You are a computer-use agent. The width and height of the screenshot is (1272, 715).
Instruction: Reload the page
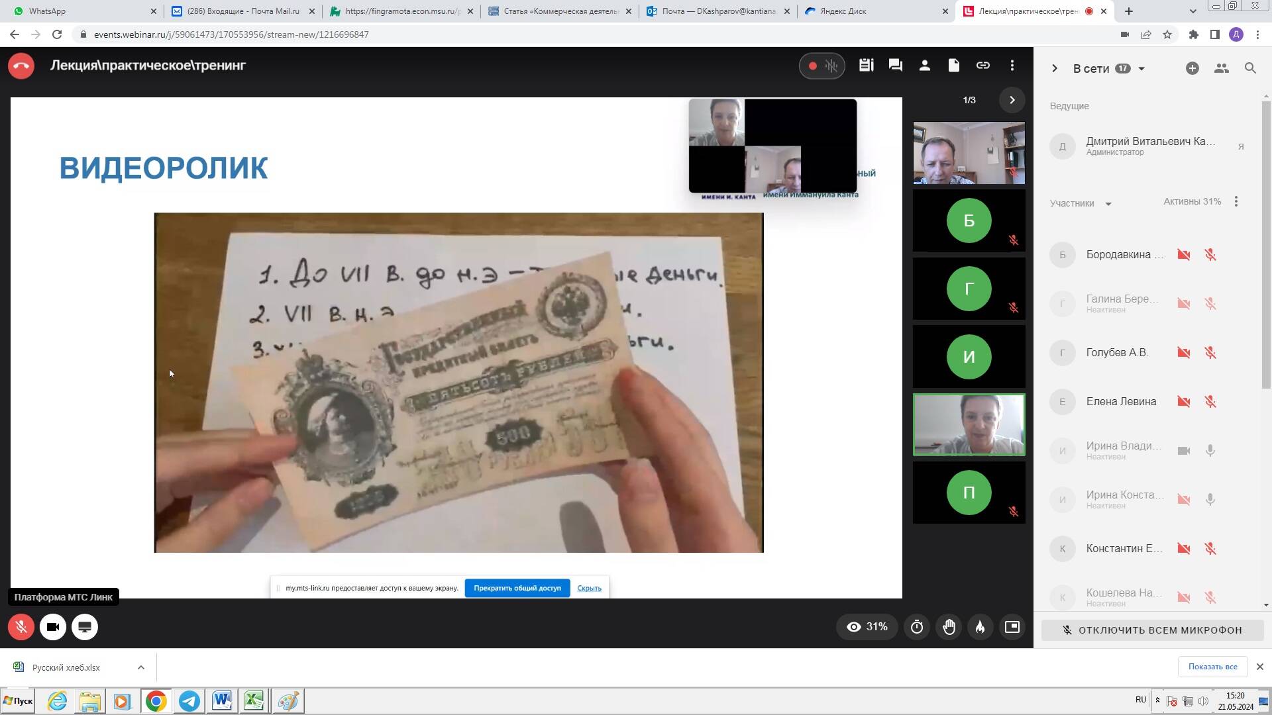(57, 34)
